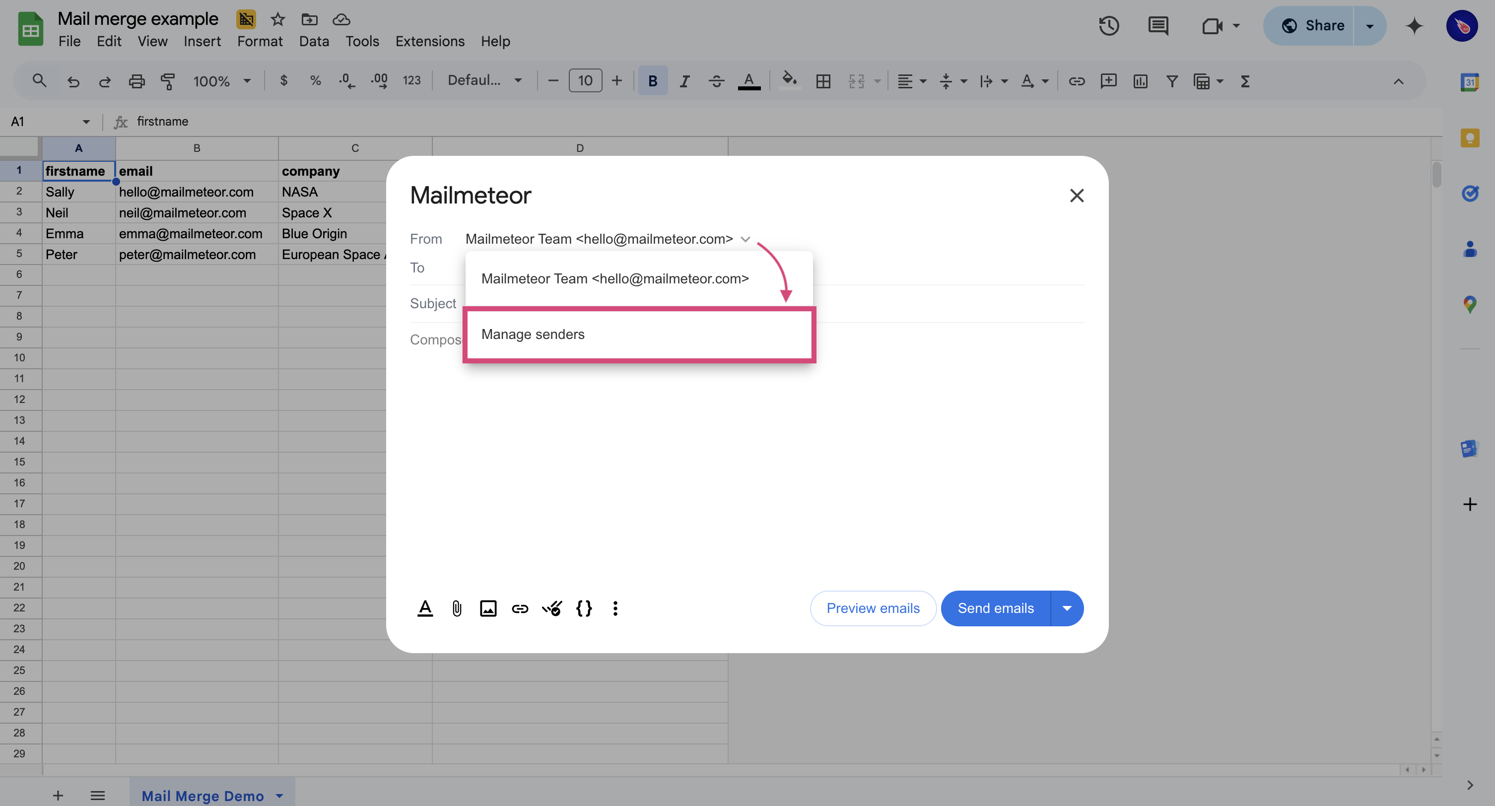The width and height of the screenshot is (1495, 806).
Task: Open the From sender dropdown chevron
Action: pyautogui.click(x=746, y=239)
